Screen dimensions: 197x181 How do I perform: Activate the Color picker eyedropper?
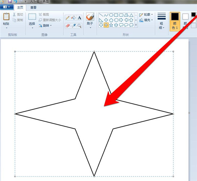coord(74,25)
